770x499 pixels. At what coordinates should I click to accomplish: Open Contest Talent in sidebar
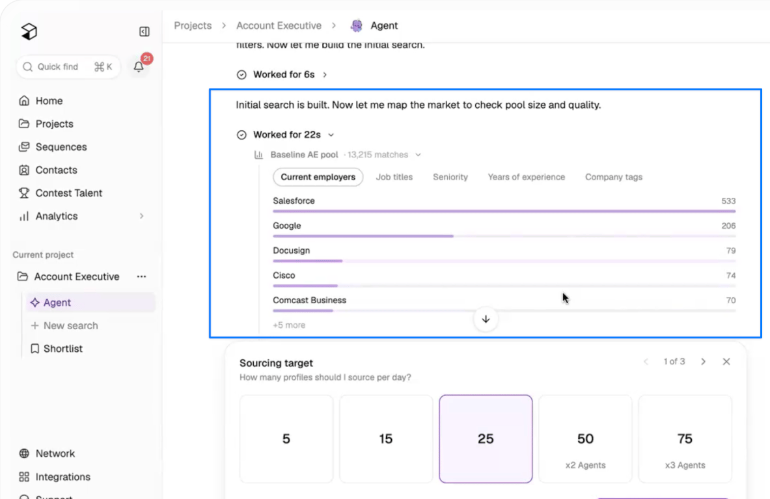69,193
